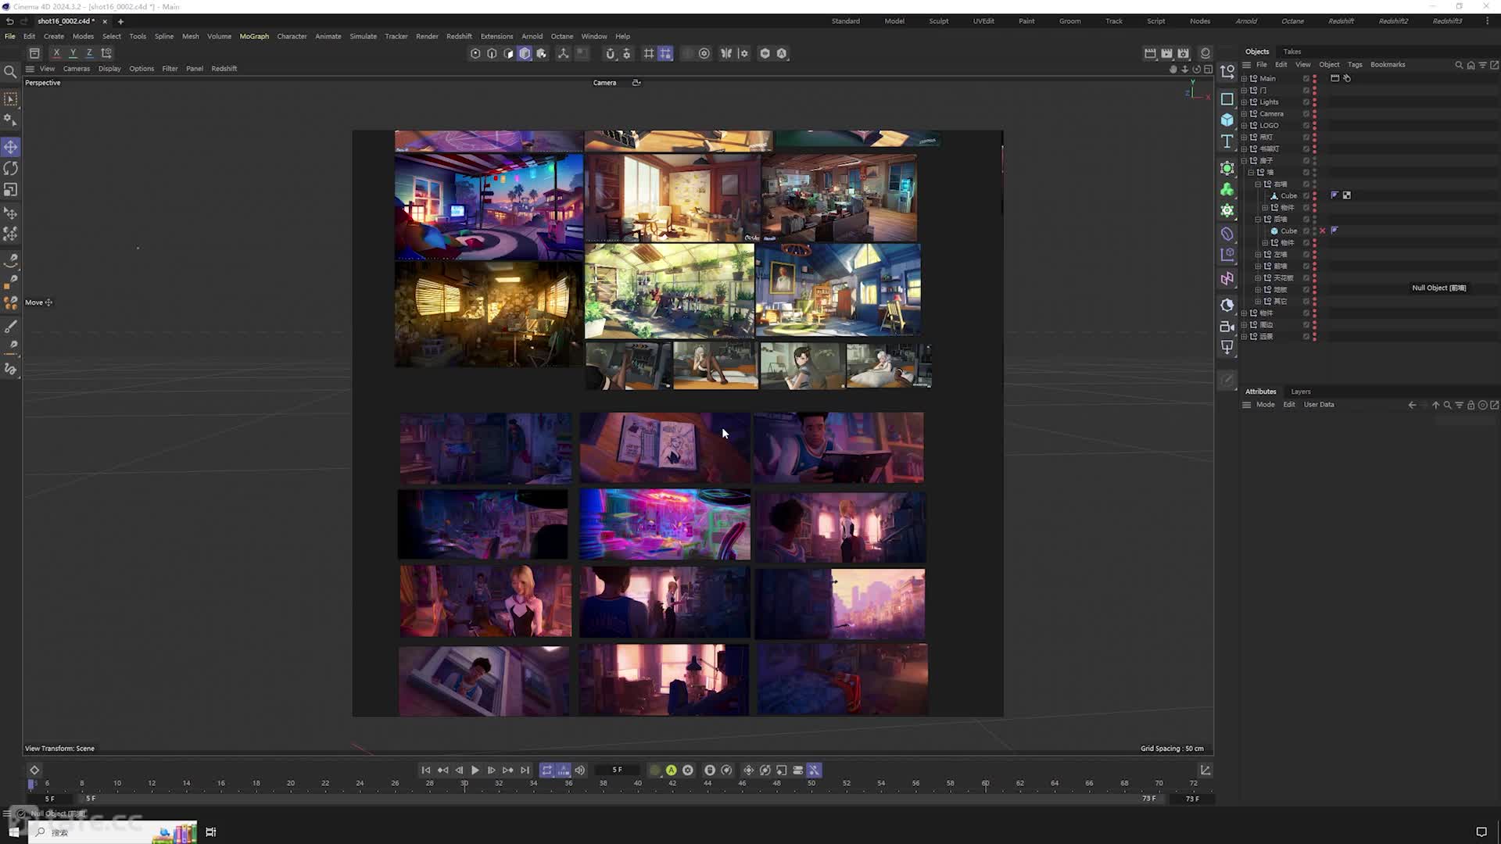The width and height of the screenshot is (1501, 844).
Task: Open the Bookmarks menu in Objects manager
Action: point(1388,65)
